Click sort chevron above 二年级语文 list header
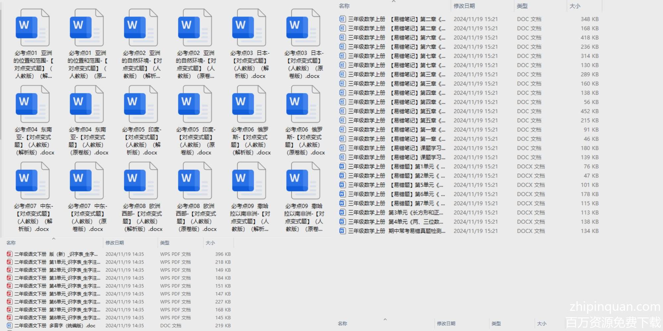Screen dimensions: 663x331 pos(54,239)
